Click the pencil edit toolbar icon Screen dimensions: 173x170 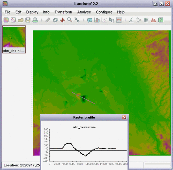tap(48, 20)
